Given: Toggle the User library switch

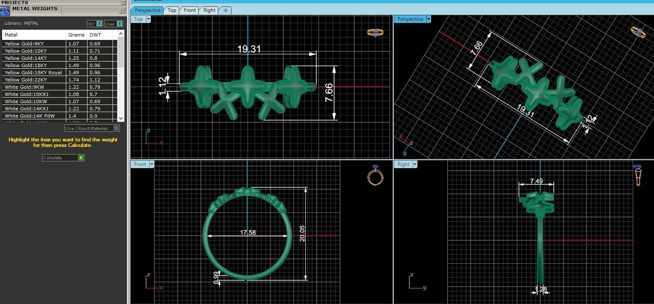Looking at the screenshot, I should click(x=113, y=24).
